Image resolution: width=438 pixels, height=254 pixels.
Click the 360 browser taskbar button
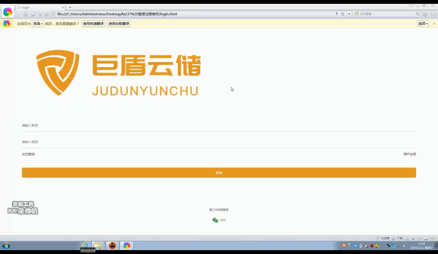click(127, 245)
